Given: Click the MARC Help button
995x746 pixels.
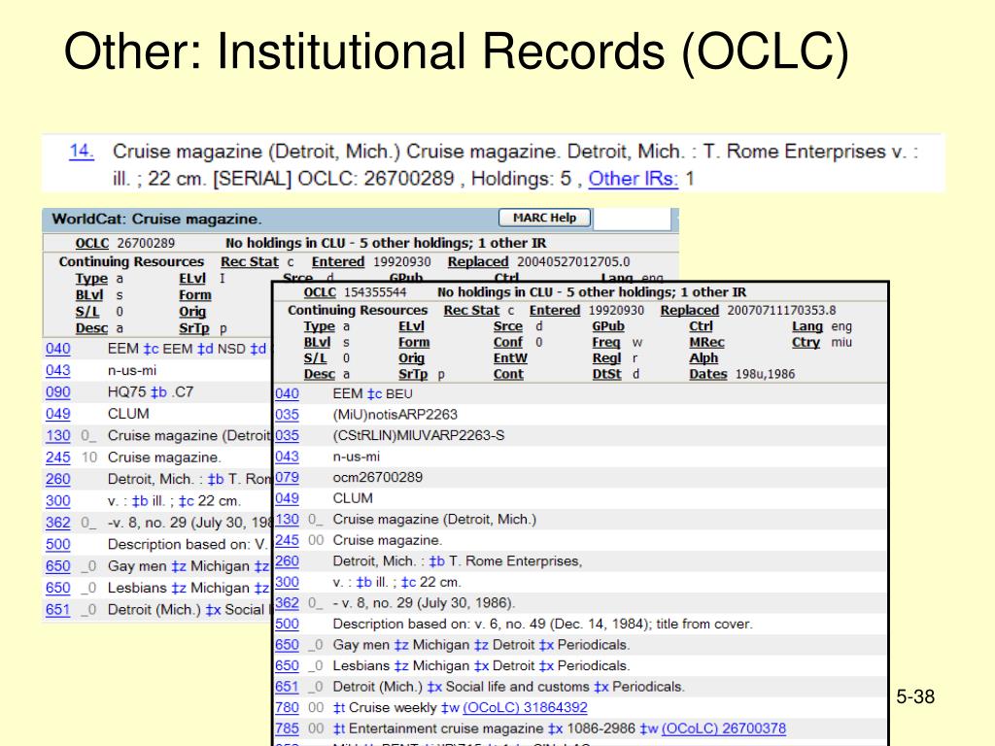Looking at the screenshot, I should tap(544, 218).
